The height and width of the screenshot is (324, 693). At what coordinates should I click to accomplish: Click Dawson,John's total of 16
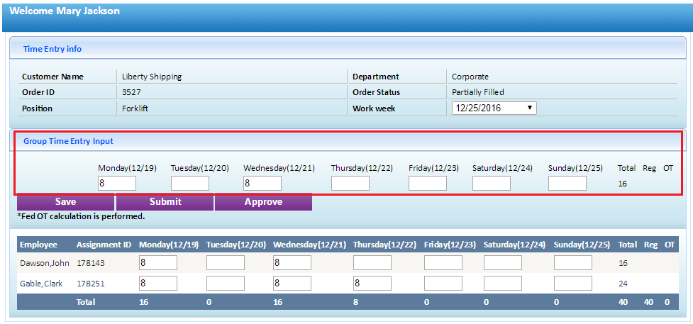623,263
